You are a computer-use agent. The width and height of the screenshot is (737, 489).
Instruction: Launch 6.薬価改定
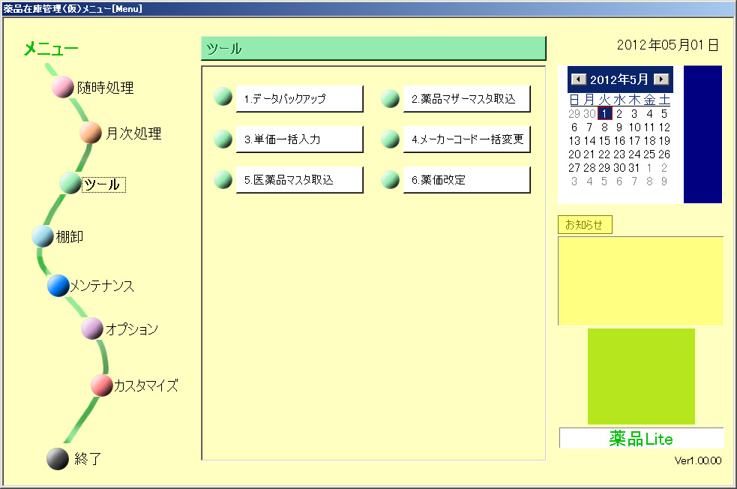point(467,179)
